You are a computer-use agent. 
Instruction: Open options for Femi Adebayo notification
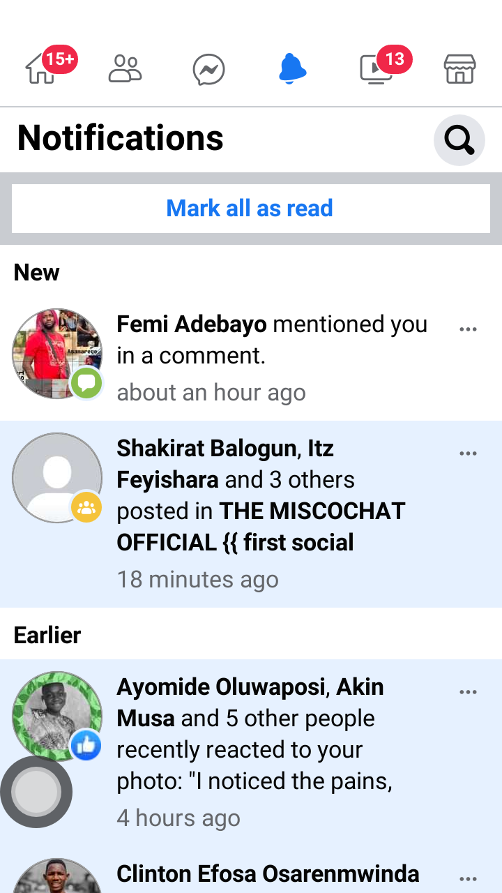point(468,329)
